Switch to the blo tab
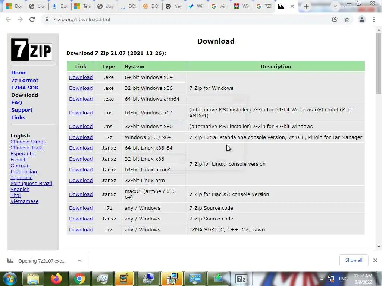Viewport: 382px width, 286px height. (38, 6)
